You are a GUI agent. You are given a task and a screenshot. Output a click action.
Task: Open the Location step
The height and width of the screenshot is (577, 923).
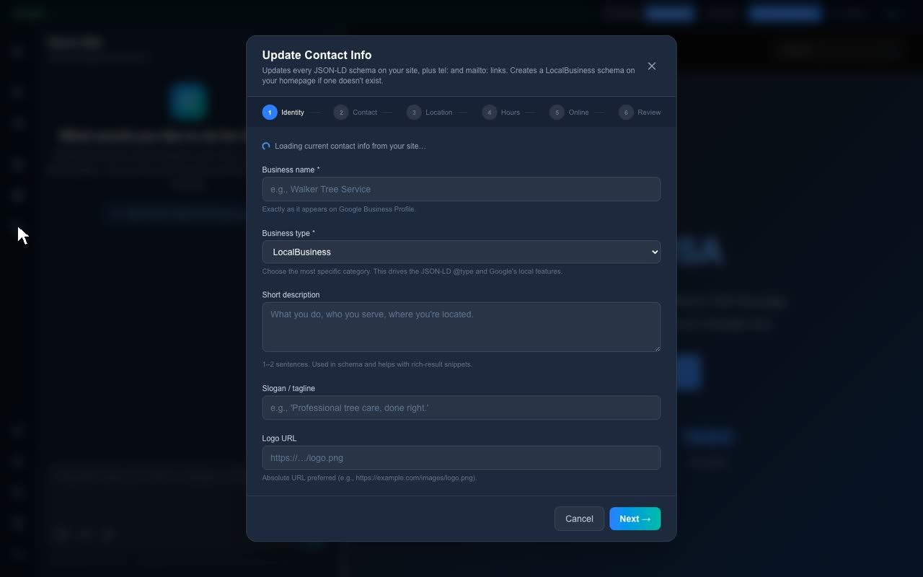coord(430,113)
